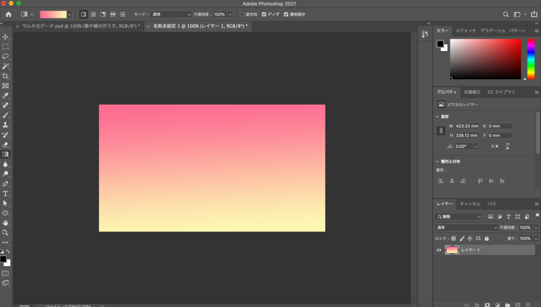Choose the Radial Gradient style icon
This screenshot has width=541, height=307.
coord(94,14)
